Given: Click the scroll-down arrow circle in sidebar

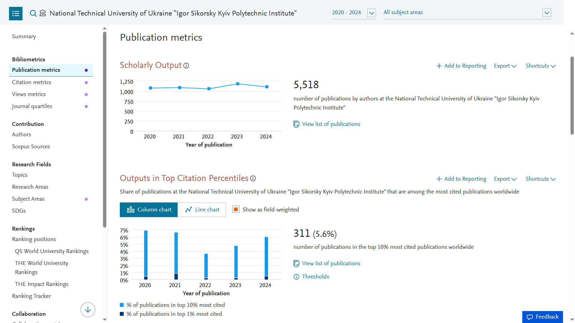Looking at the screenshot, I should 88,310.
